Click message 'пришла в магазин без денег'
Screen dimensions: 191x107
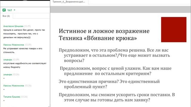[x=24, y=34]
